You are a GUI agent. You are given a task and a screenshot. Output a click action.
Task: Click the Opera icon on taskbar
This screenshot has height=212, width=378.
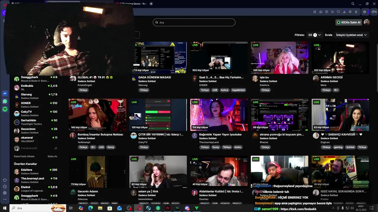(x=139, y=208)
